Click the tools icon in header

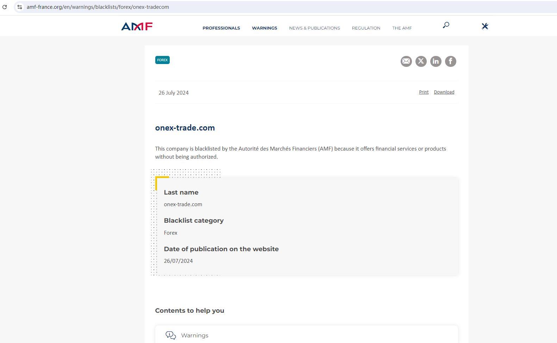pos(485,26)
